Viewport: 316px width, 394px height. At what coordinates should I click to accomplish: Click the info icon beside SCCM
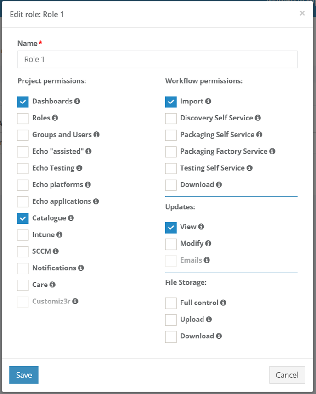56,251
